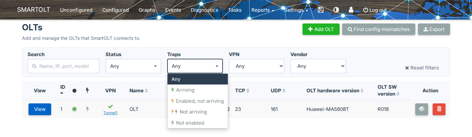This screenshot has height=137, width=472.
Task: Sort by Name column
Action: click(139, 91)
